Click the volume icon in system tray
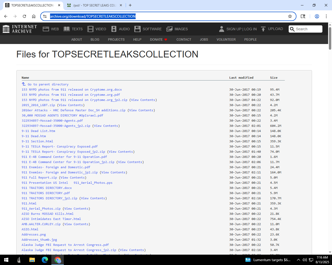This screenshot has height=265, width=332. tap(305, 260)
